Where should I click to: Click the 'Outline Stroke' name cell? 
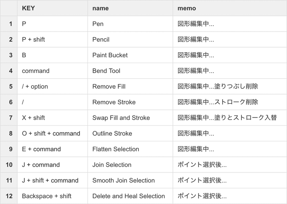coord(130,133)
